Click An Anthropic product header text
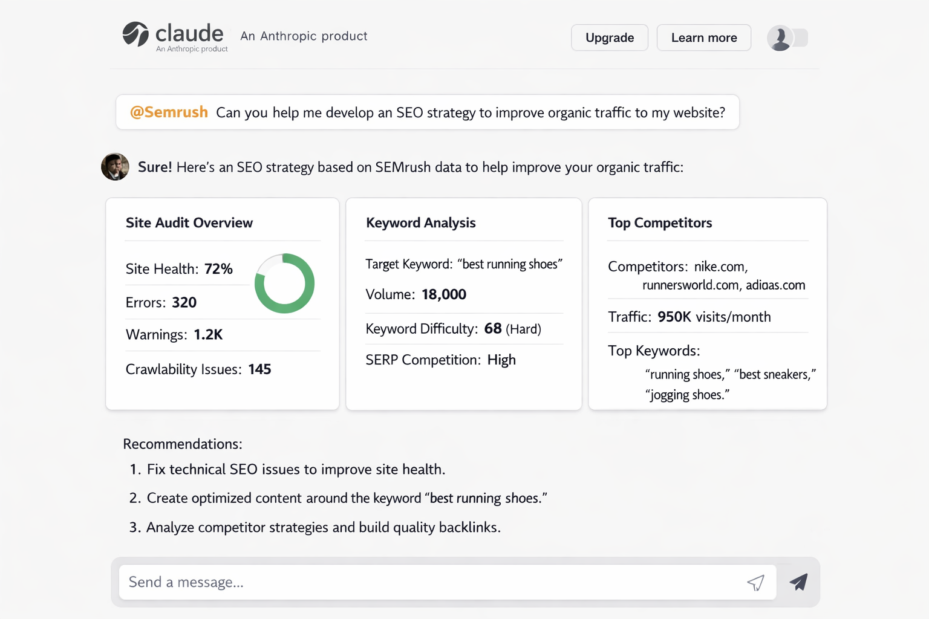Viewport: 929px width, 619px height. 304,36
